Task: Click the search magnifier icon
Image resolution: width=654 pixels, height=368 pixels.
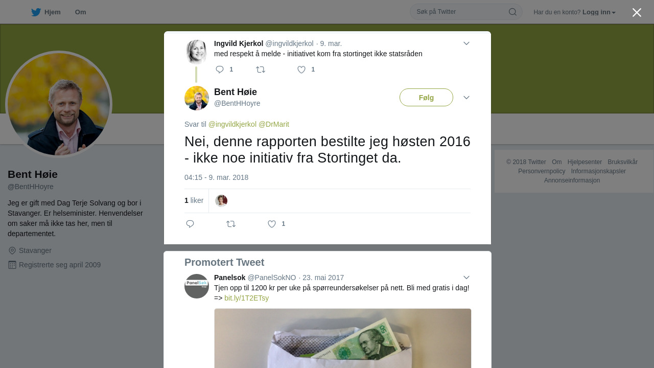Action: click(x=512, y=12)
